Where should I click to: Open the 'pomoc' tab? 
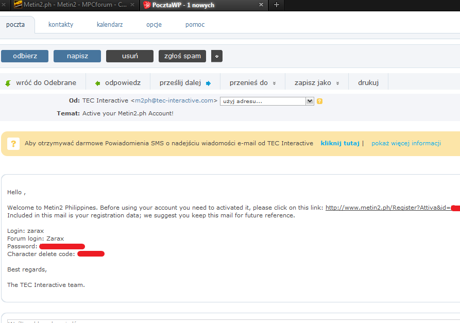click(x=195, y=25)
